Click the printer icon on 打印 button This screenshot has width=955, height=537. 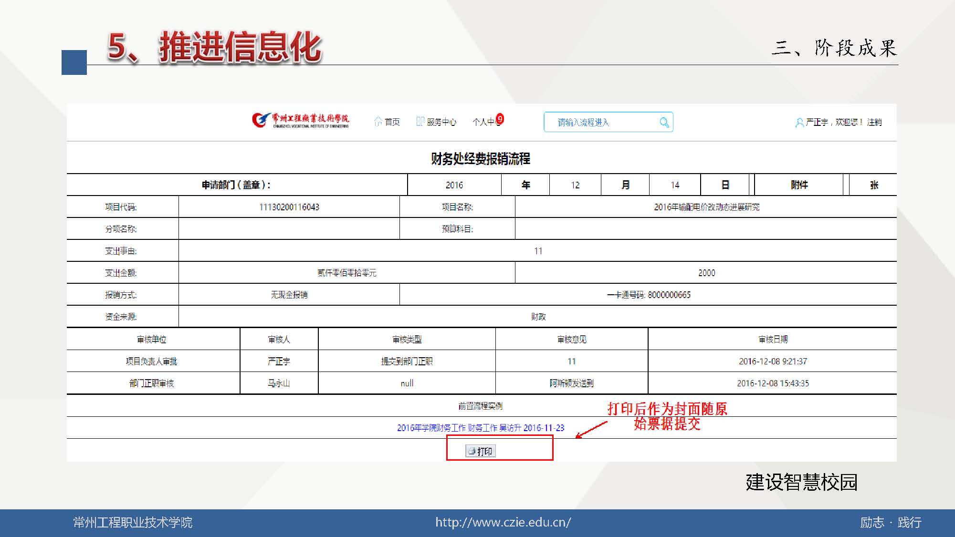click(472, 451)
